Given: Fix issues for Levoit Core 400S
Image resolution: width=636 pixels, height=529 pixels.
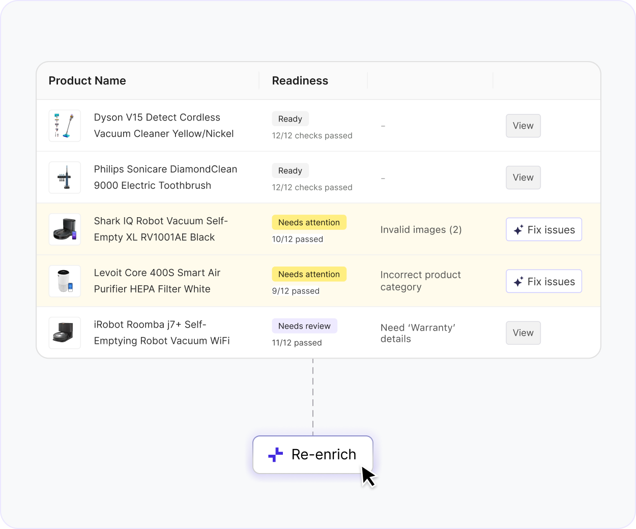Looking at the screenshot, I should click(544, 281).
